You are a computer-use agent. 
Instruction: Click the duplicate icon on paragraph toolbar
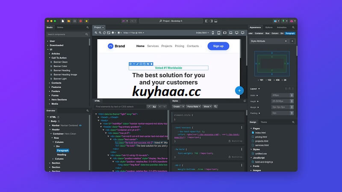[144, 64]
